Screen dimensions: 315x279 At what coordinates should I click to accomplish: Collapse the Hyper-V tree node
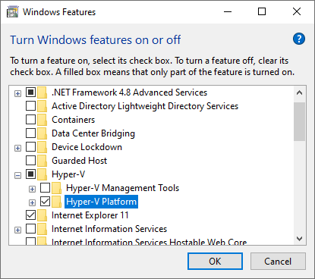point(17,176)
